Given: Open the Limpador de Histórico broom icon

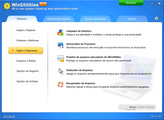Looking at the screenshot, I should (61, 33).
